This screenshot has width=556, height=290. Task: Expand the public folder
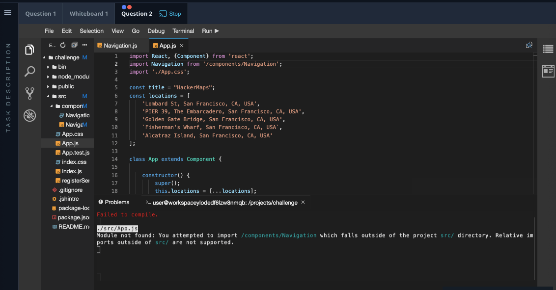[x=48, y=86]
